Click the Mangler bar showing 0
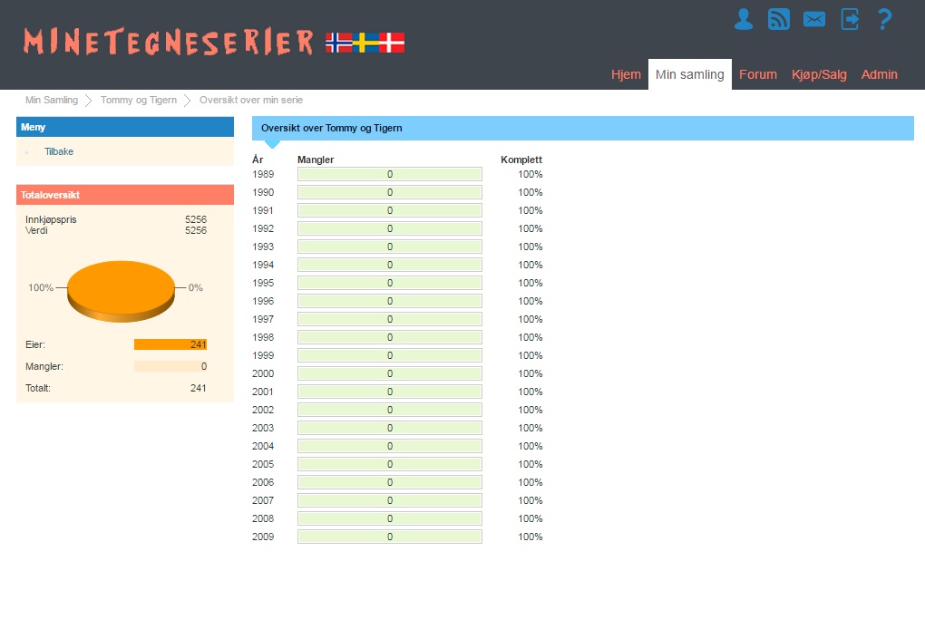This screenshot has width=925, height=629. click(x=170, y=366)
